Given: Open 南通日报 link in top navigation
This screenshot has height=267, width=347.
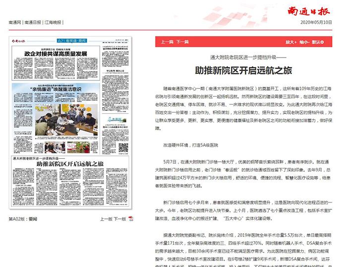Looking at the screenshot, I should (x=33, y=23).
